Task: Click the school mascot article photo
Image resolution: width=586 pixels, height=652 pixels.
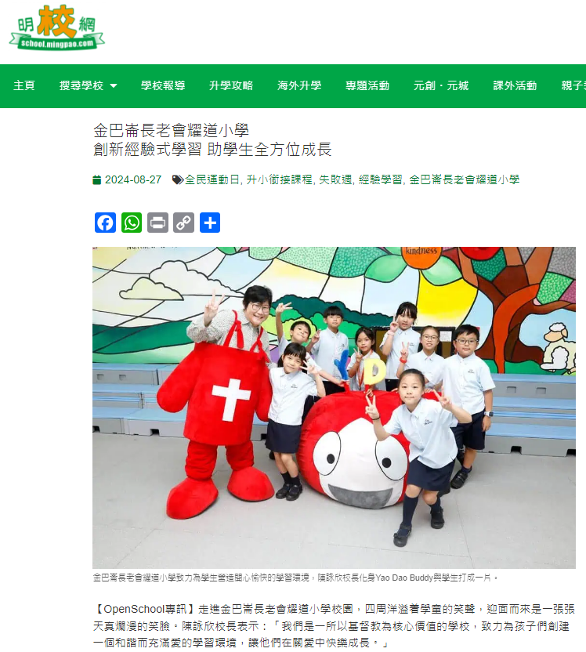Action: [335, 407]
